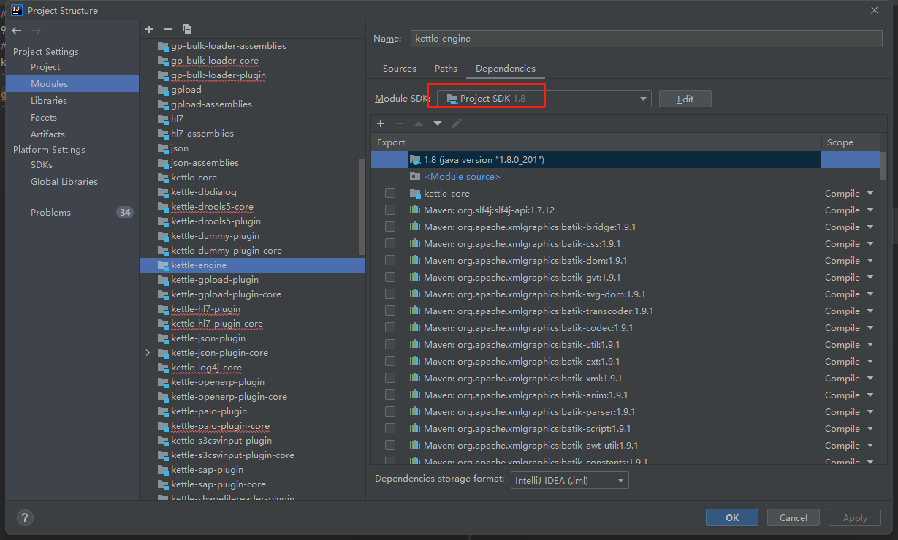Click the module Name input field

pos(647,39)
